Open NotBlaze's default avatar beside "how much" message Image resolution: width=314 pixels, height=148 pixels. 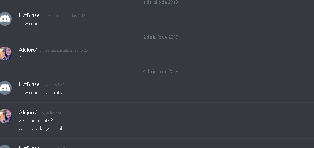click(x=5, y=19)
